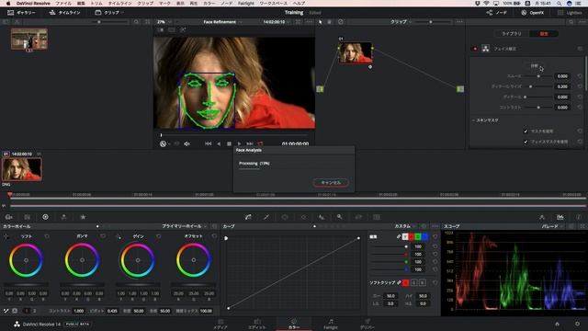Select the gallery still thumbnail
This screenshot has width=588, height=331.
click(29, 39)
